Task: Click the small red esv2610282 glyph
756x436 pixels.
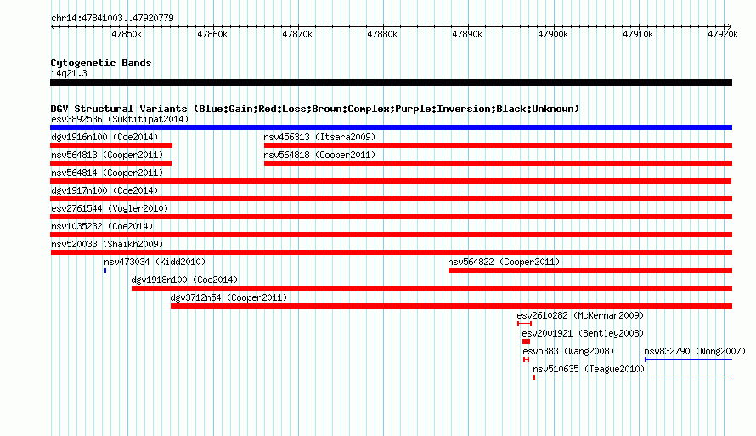Action: [x=524, y=324]
